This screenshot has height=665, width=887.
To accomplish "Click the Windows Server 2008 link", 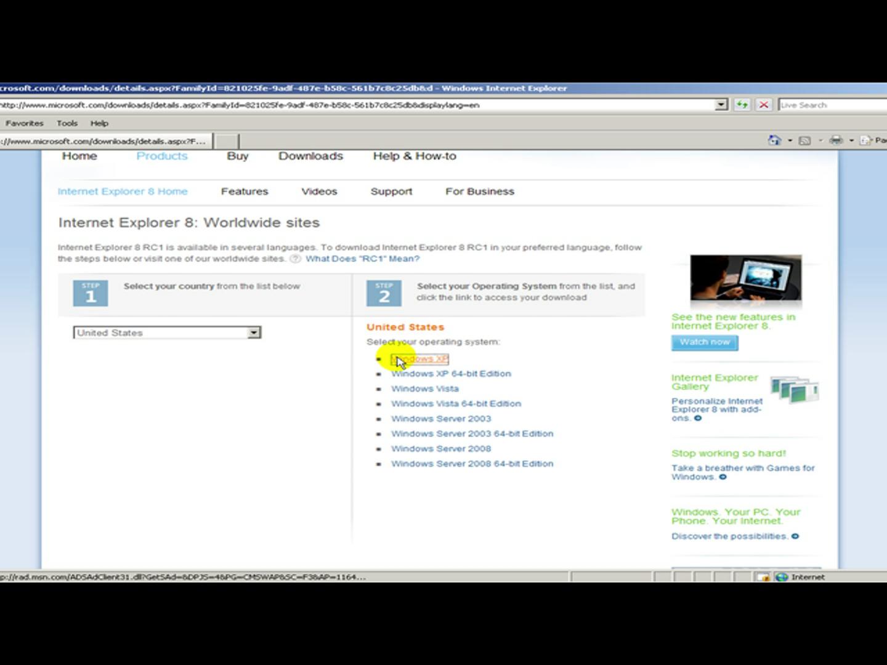I will (441, 449).
